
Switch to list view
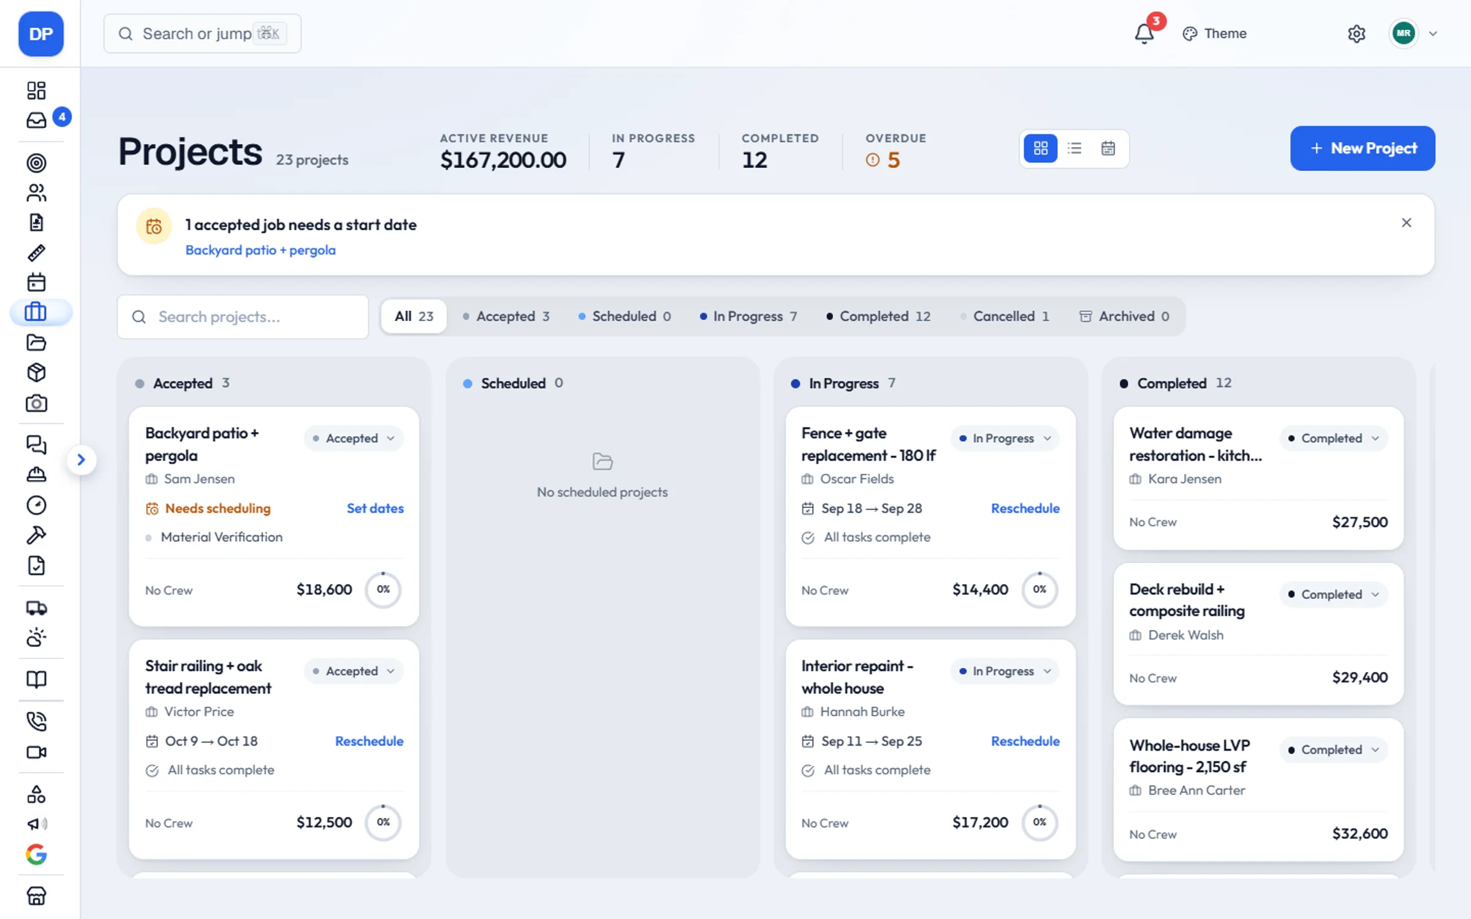(x=1074, y=148)
